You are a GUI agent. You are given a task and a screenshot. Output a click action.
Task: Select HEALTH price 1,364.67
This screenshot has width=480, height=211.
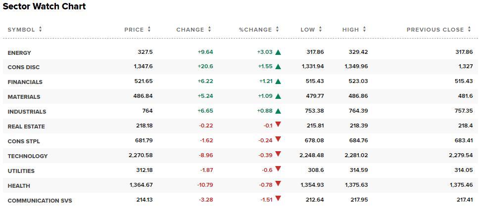[141, 185]
